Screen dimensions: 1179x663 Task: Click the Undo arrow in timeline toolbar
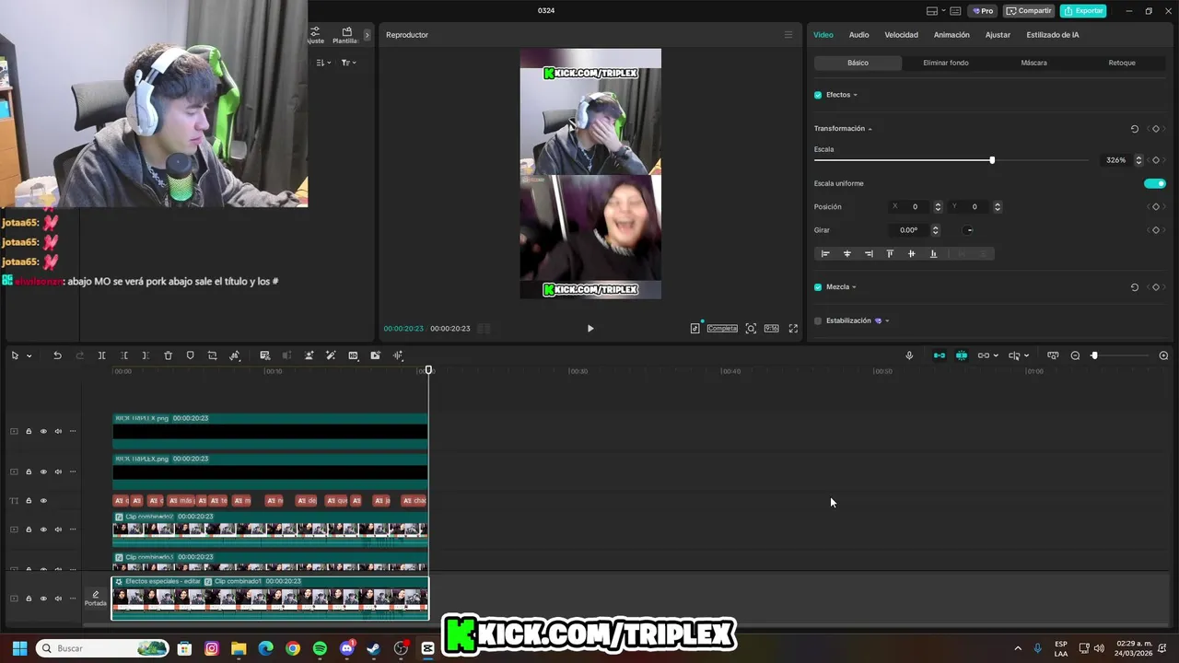pos(57,355)
